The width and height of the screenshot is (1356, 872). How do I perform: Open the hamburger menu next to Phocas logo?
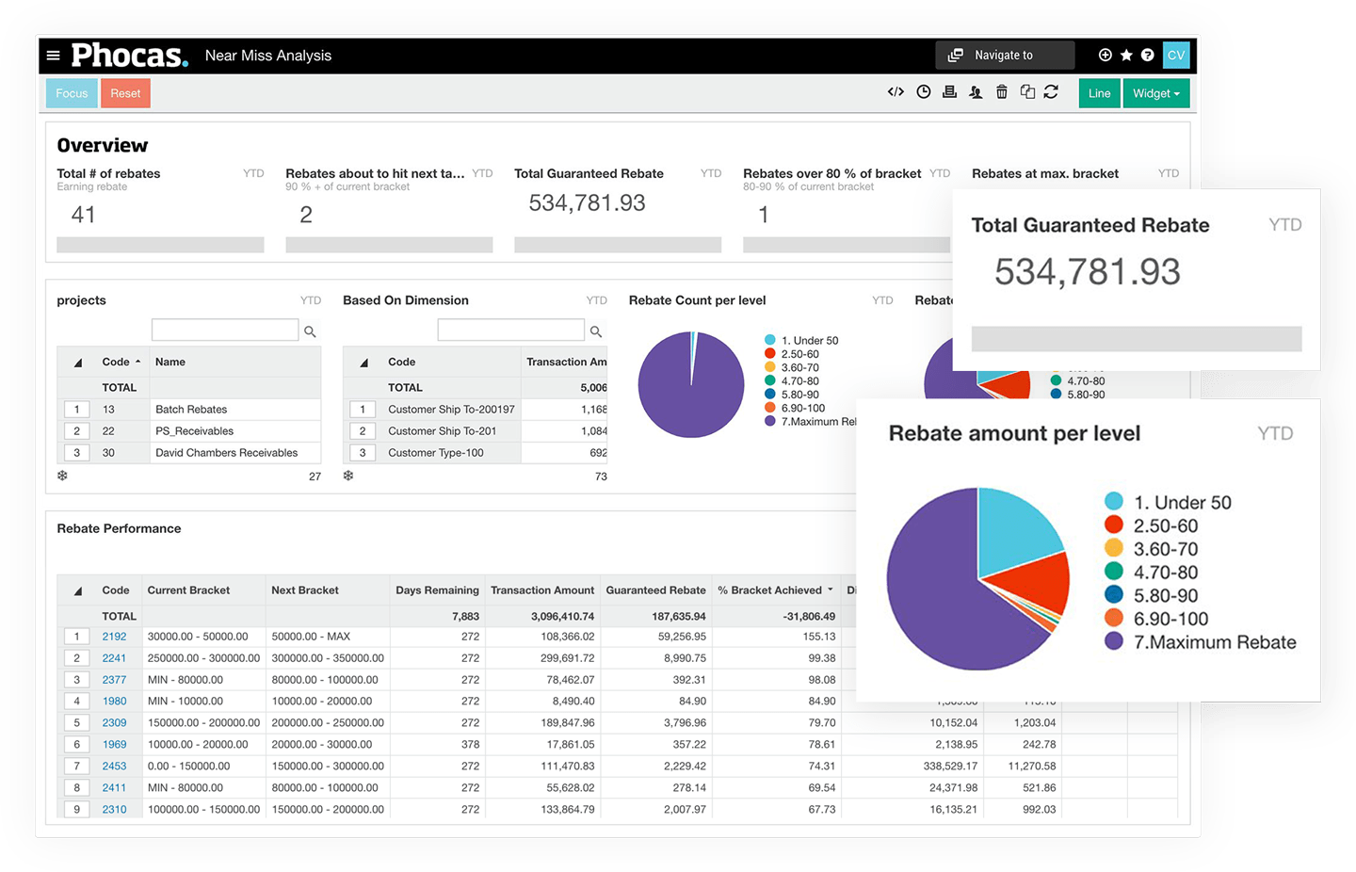click(54, 55)
